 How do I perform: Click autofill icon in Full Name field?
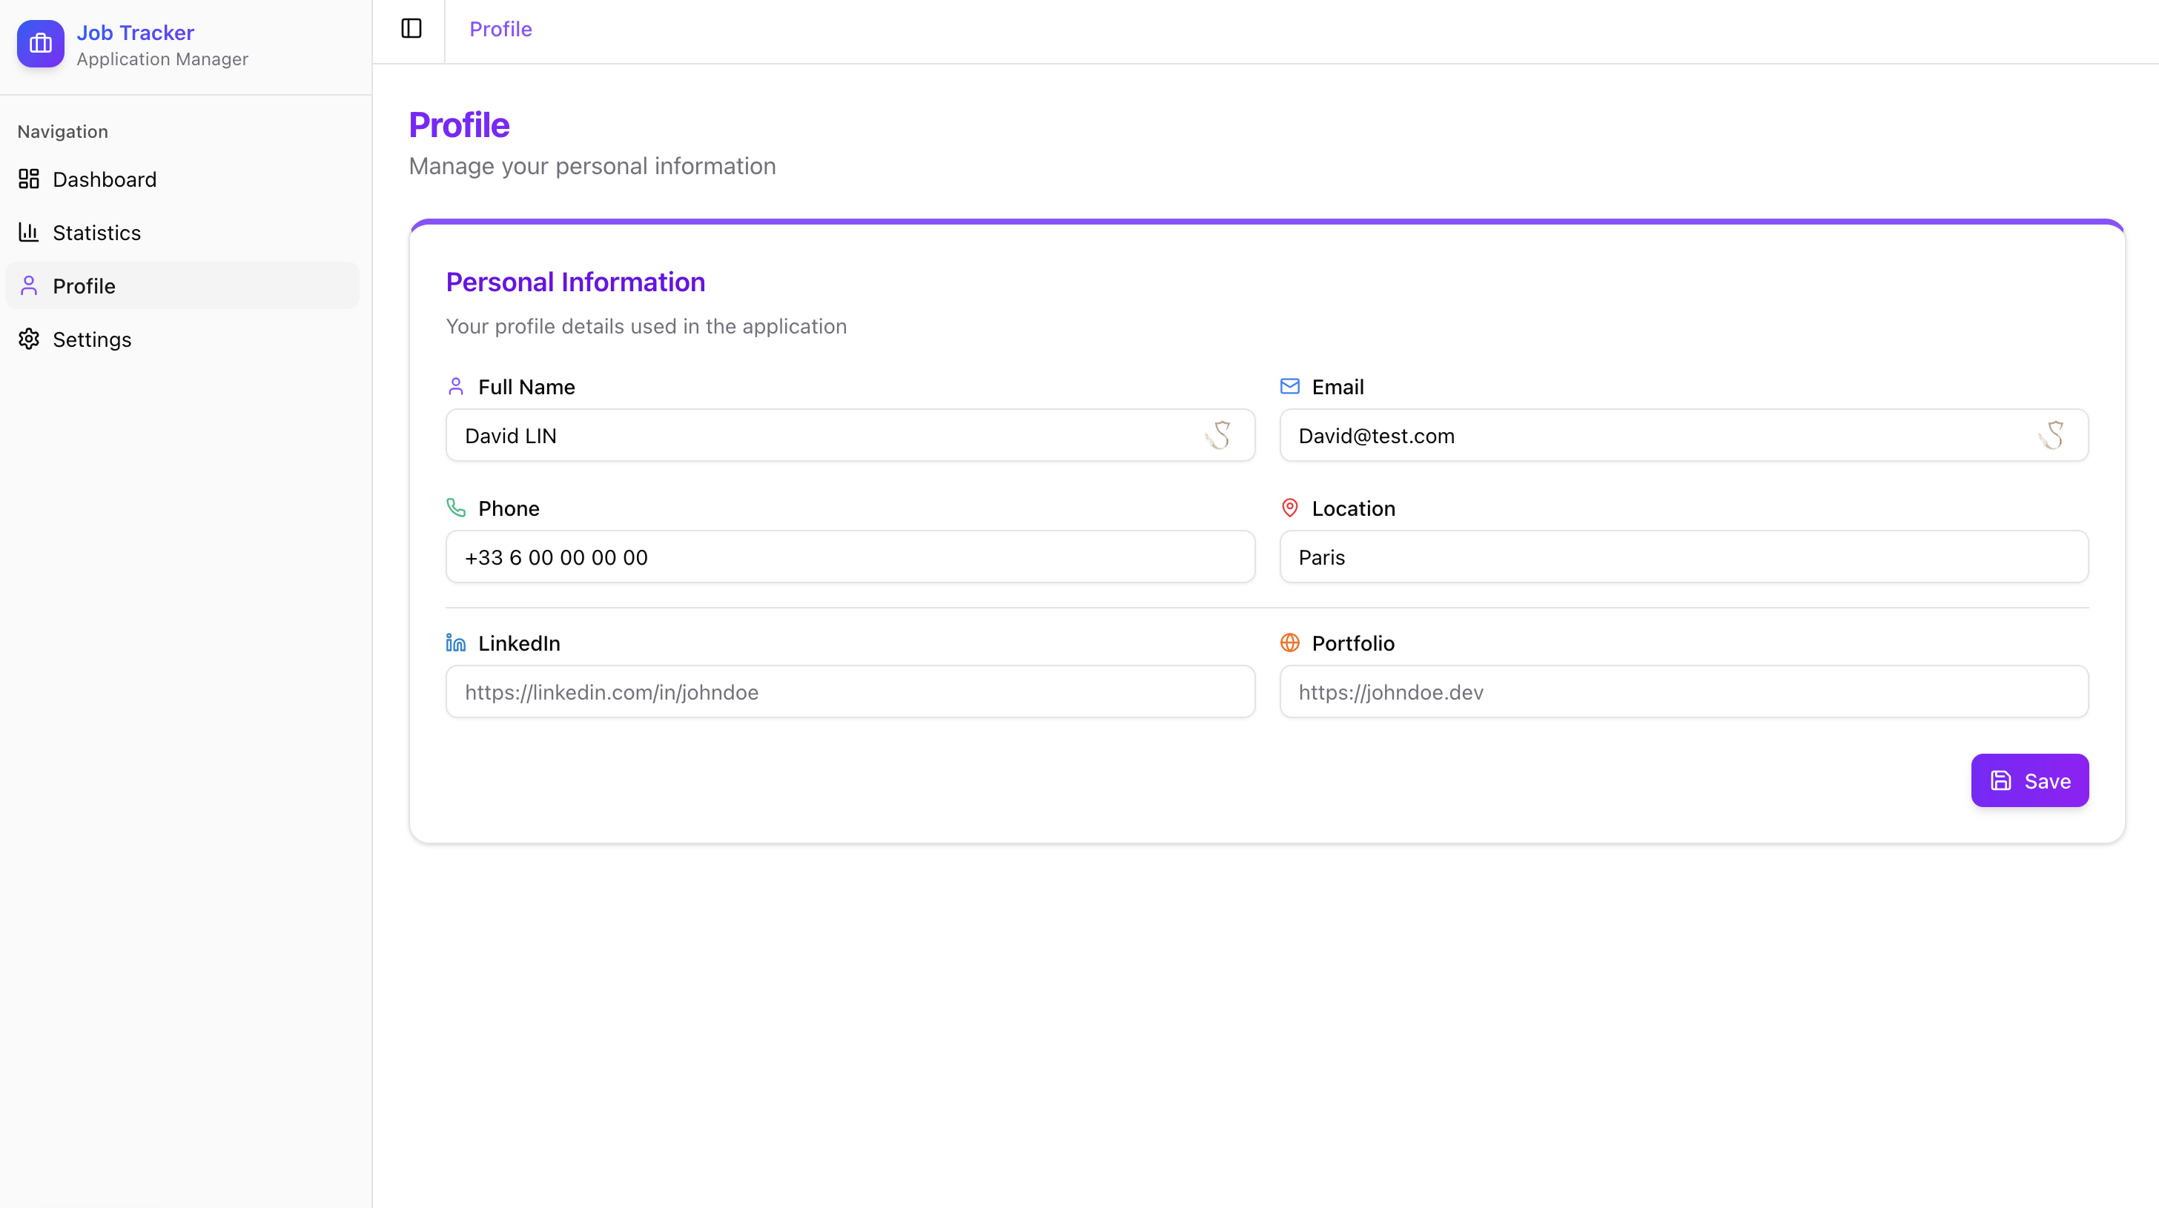pyautogui.click(x=1219, y=436)
